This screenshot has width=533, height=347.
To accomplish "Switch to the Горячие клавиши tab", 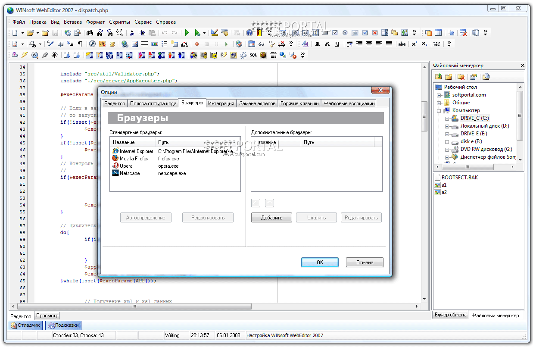I will [299, 103].
